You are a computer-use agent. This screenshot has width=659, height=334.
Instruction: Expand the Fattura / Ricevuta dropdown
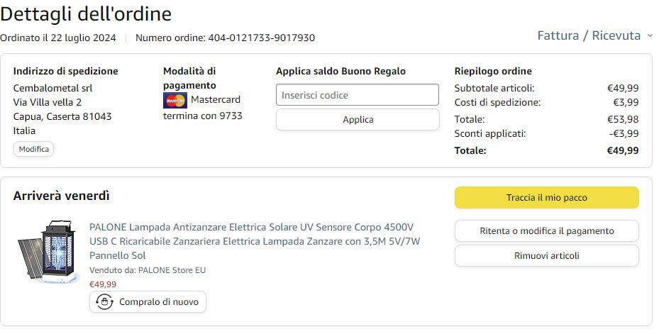coord(595,35)
